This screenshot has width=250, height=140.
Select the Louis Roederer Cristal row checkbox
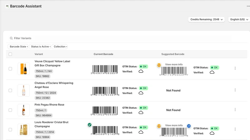pyautogui.click(x=10, y=130)
